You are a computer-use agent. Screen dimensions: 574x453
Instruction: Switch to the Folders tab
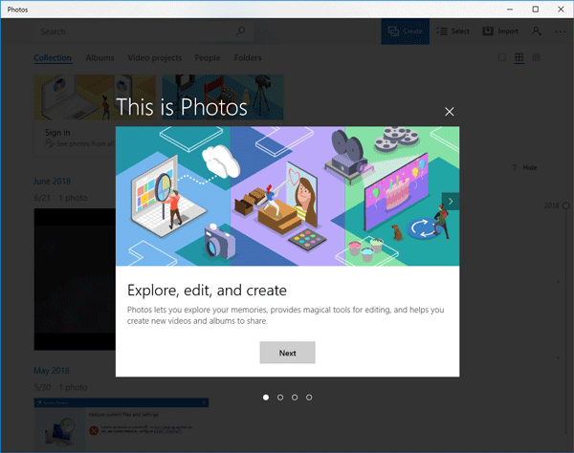248,57
